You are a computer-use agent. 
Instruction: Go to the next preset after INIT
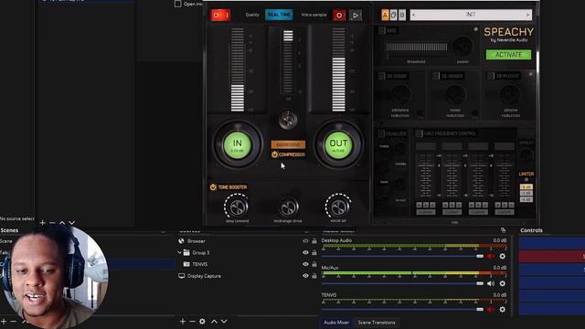click(x=527, y=15)
